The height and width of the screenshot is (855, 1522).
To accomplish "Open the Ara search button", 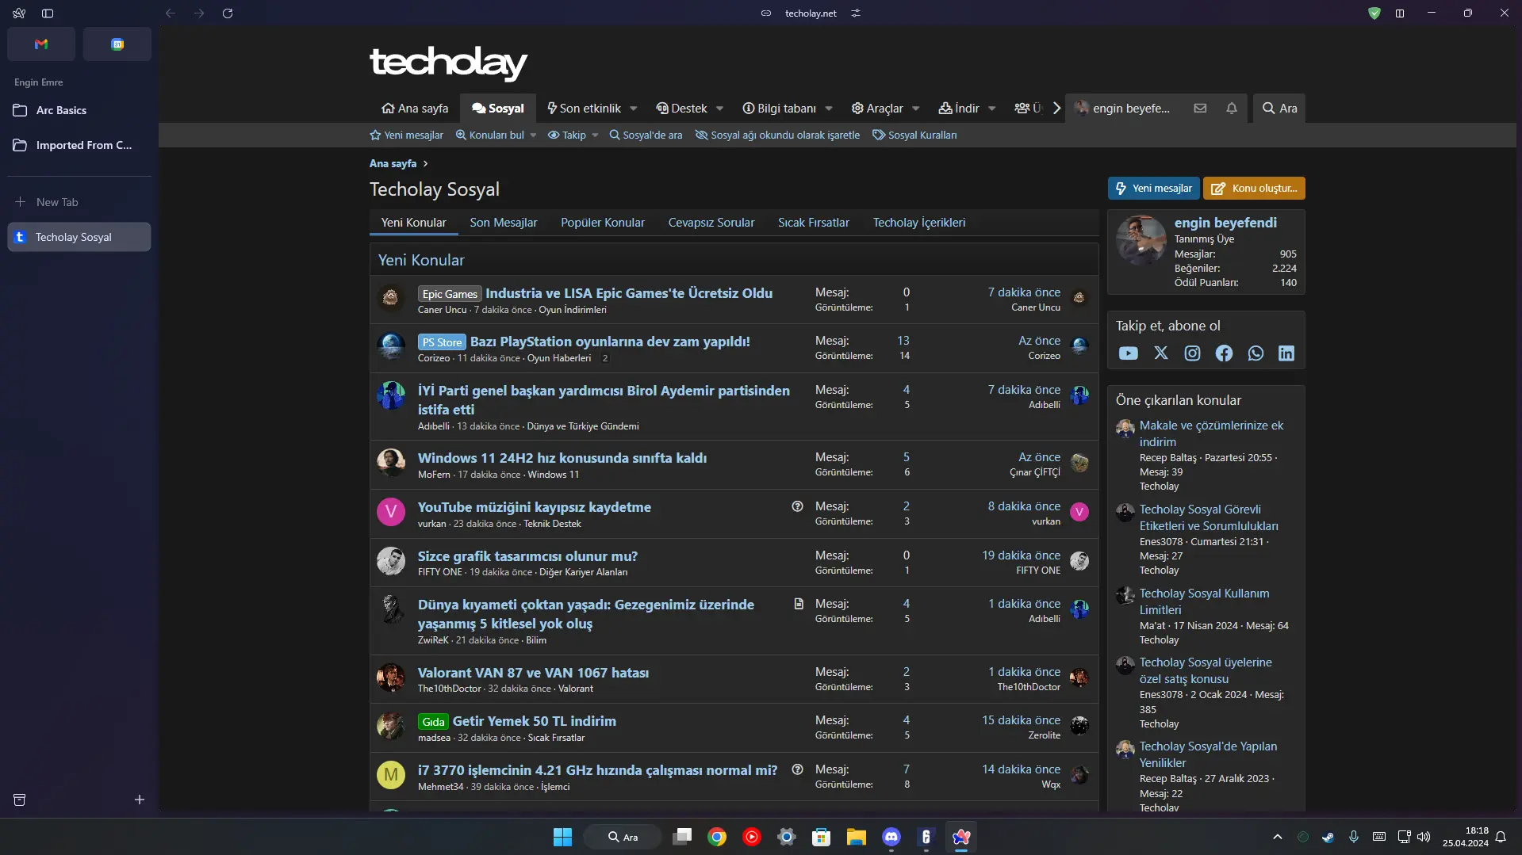I will coord(1279,109).
